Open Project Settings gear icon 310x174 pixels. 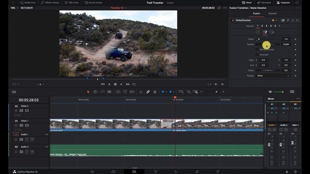coord(295,172)
